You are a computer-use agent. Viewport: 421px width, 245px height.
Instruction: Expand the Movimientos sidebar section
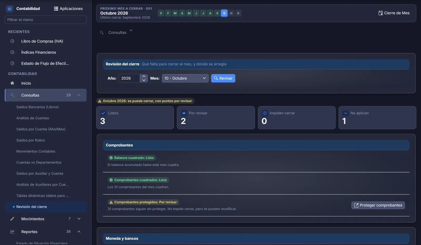[x=79, y=219]
